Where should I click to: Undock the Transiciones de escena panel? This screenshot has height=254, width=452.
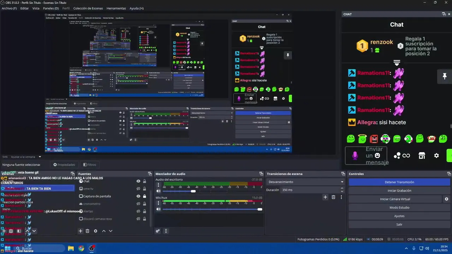pos(343,174)
